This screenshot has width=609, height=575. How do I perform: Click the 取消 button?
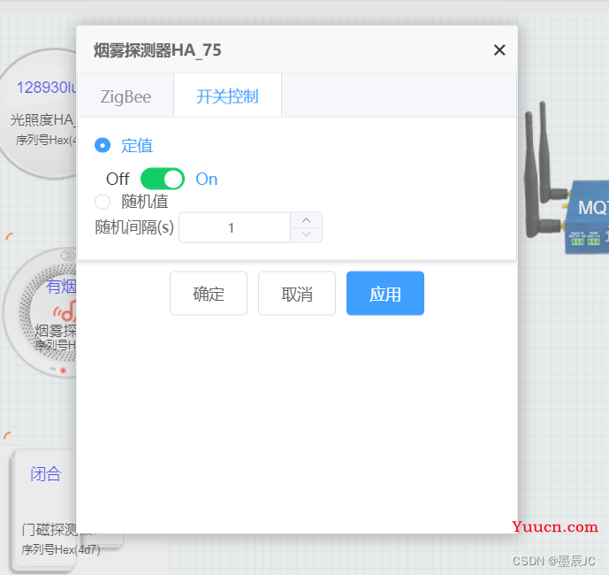pos(297,294)
